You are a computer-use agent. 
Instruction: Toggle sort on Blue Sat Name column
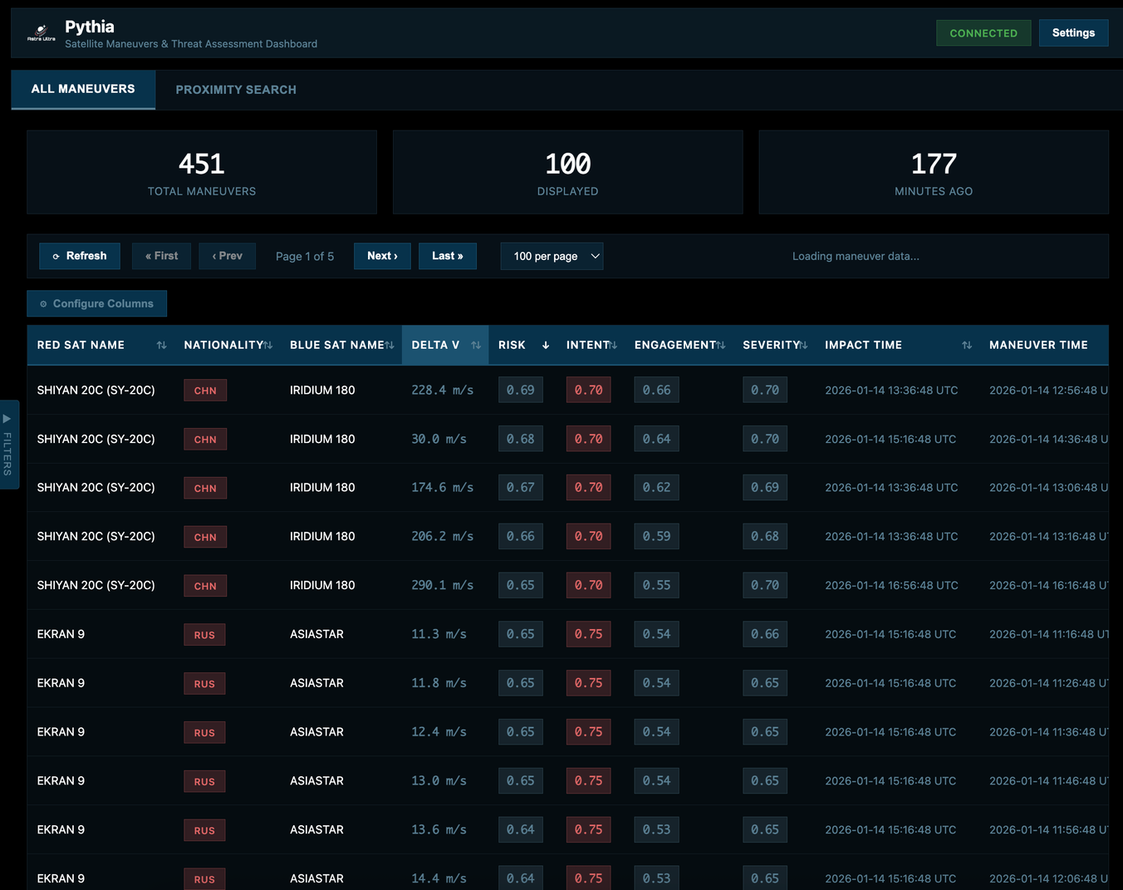click(390, 345)
